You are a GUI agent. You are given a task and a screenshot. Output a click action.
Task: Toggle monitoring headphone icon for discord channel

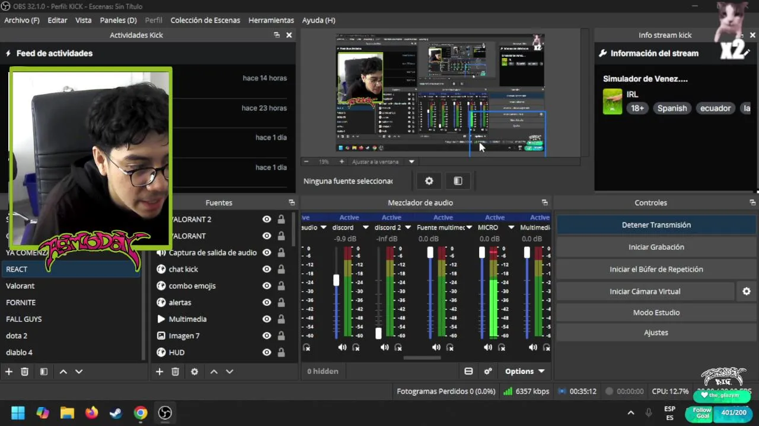pyautogui.click(x=356, y=347)
